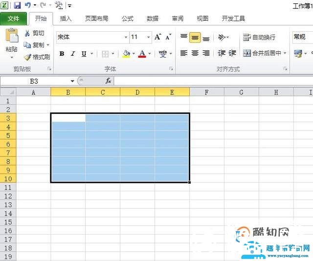Viewport: 313px width, 261px height.
Task: Toggle bottom vertical alignment
Action: point(206,38)
